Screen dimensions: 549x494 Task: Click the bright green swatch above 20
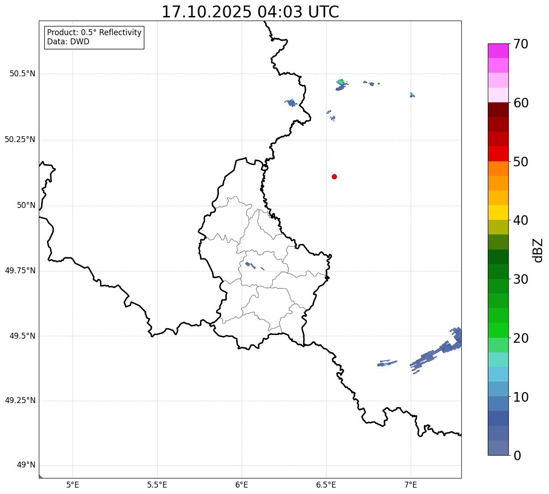(498, 330)
